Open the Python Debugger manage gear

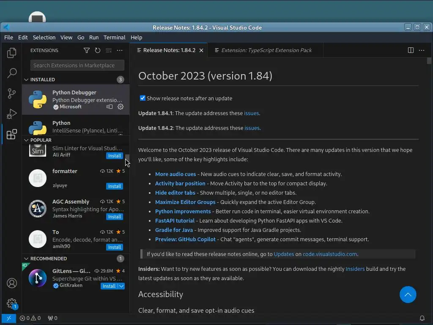(121, 107)
